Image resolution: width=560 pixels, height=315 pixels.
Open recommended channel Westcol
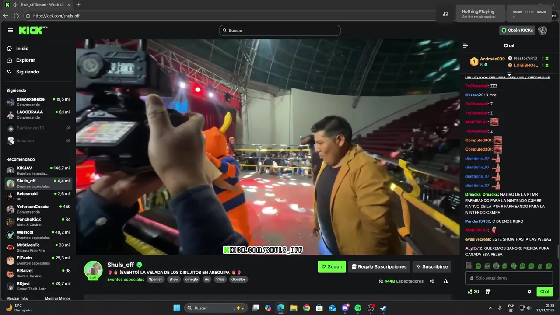pyautogui.click(x=38, y=234)
